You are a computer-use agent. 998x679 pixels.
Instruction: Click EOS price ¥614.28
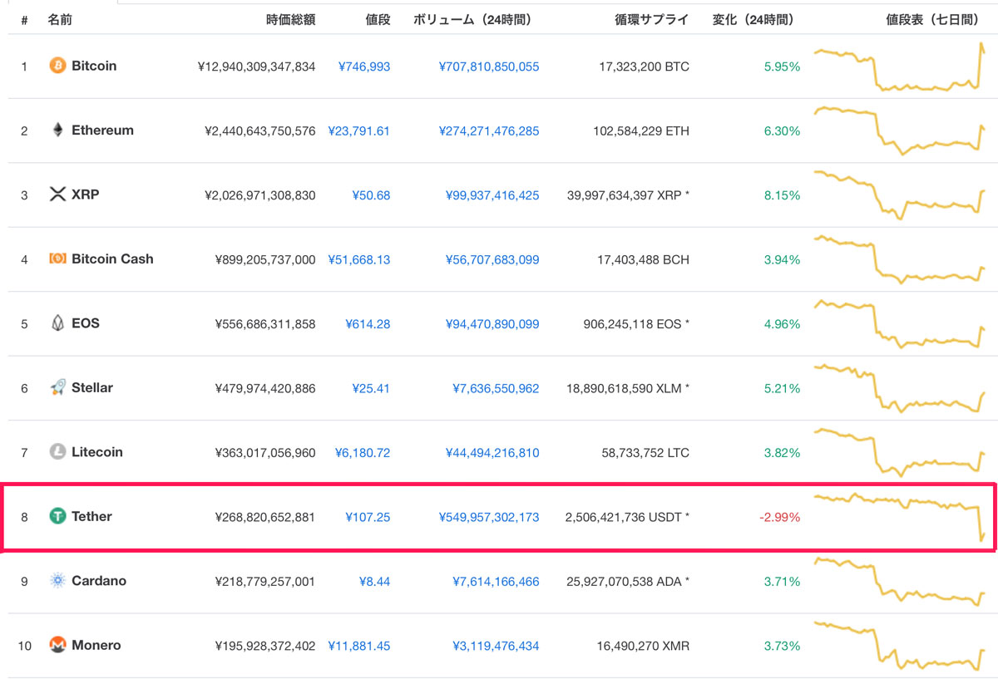(x=368, y=324)
